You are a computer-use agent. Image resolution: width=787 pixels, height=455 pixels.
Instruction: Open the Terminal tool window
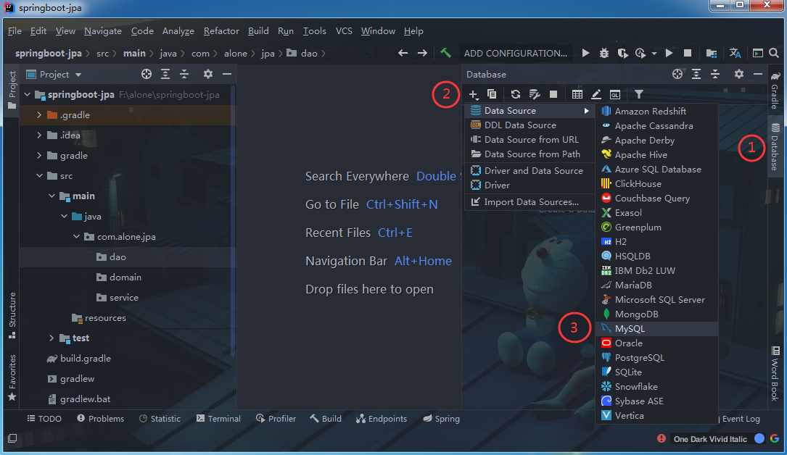pyautogui.click(x=218, y=419)
